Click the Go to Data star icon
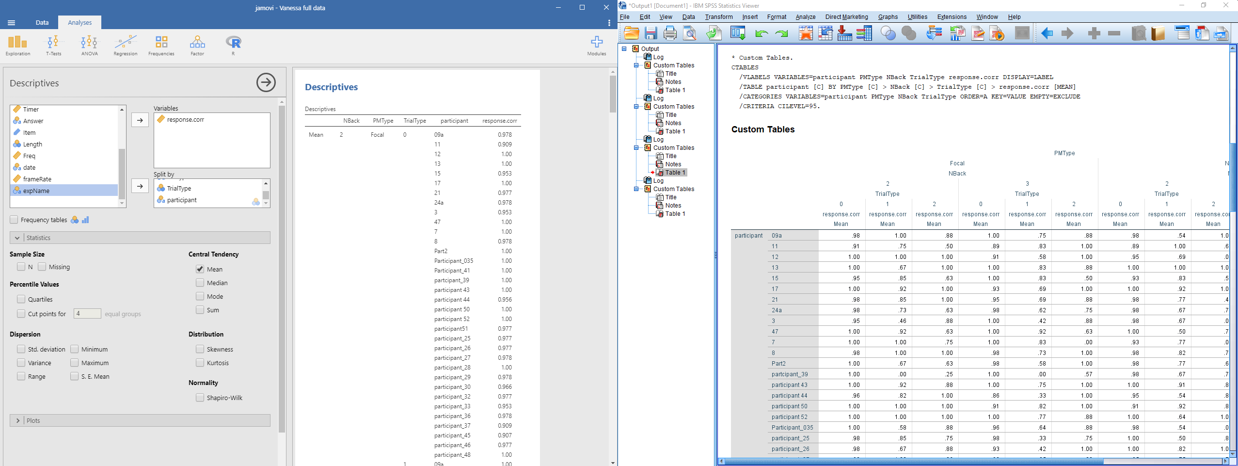The width and height of the screenshot is (1238, 466). [x=806, y=33]
